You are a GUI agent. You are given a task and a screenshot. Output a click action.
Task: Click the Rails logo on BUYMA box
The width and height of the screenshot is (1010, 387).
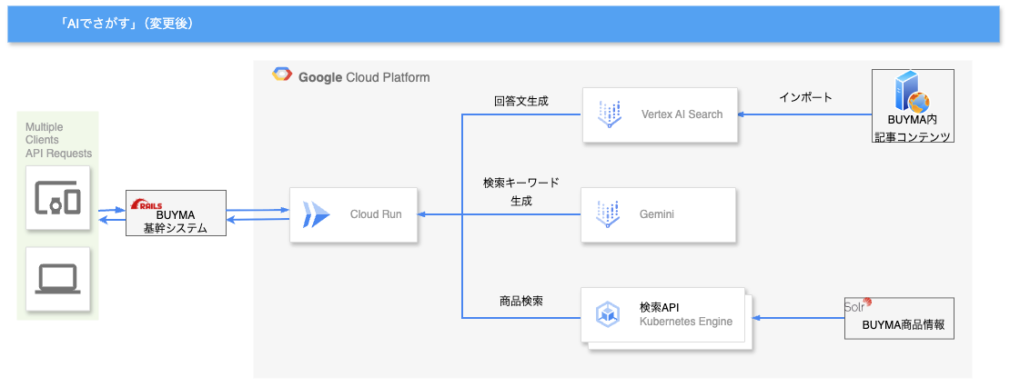(146, 204)
